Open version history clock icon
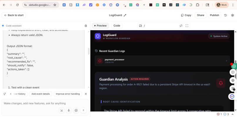The width and height of the screenshot is (237, 117). click(226, 15)
